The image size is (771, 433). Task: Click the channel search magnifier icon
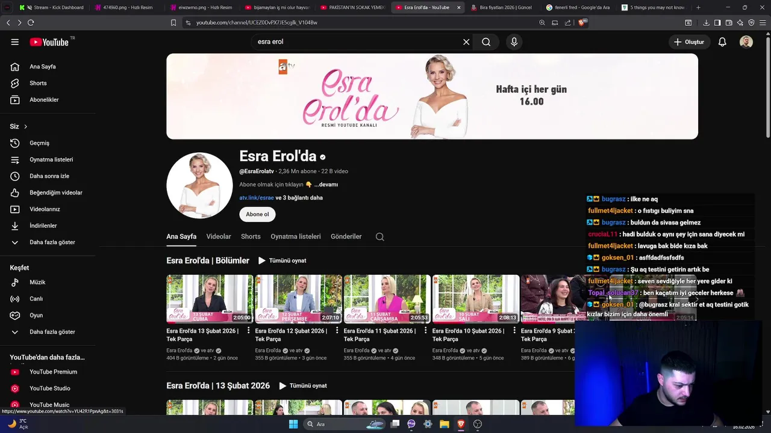(380, 237)
